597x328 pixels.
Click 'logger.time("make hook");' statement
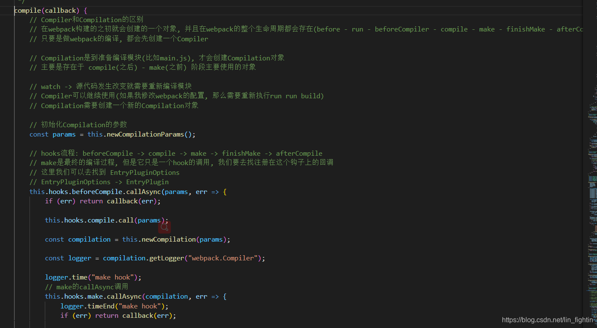tap(93, 277)
